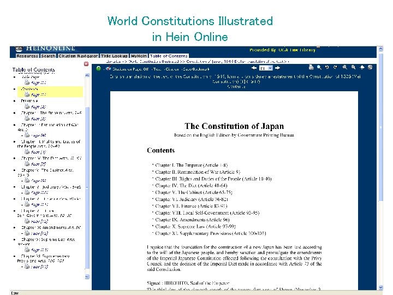Open the Citation Navigator tab
This screenshot has width=393, height=295.
(78, 56)
